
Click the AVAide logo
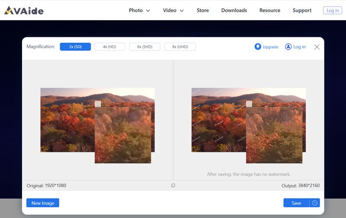point(24,10)
